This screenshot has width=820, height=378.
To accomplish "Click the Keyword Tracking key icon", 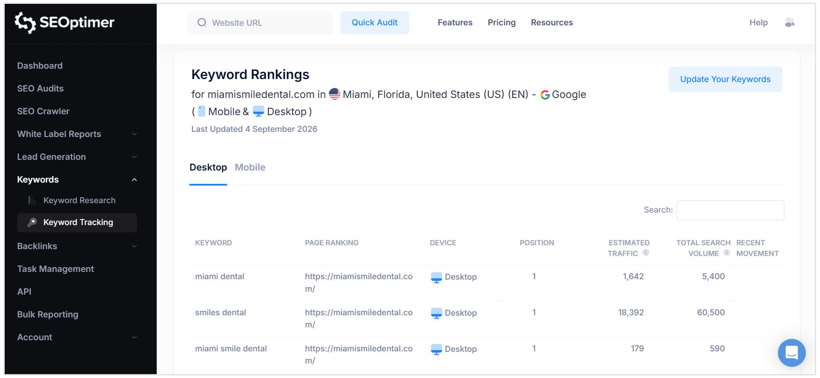I will tap(32, 222).
